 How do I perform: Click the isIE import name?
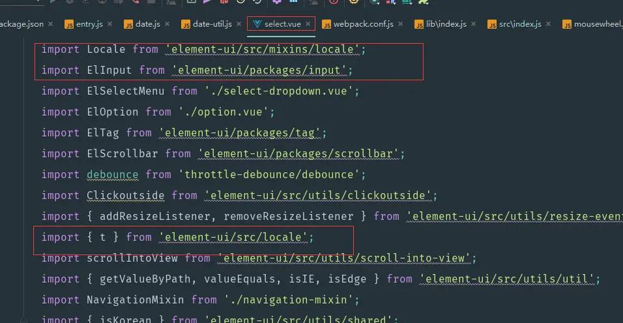tap(302, 279)
